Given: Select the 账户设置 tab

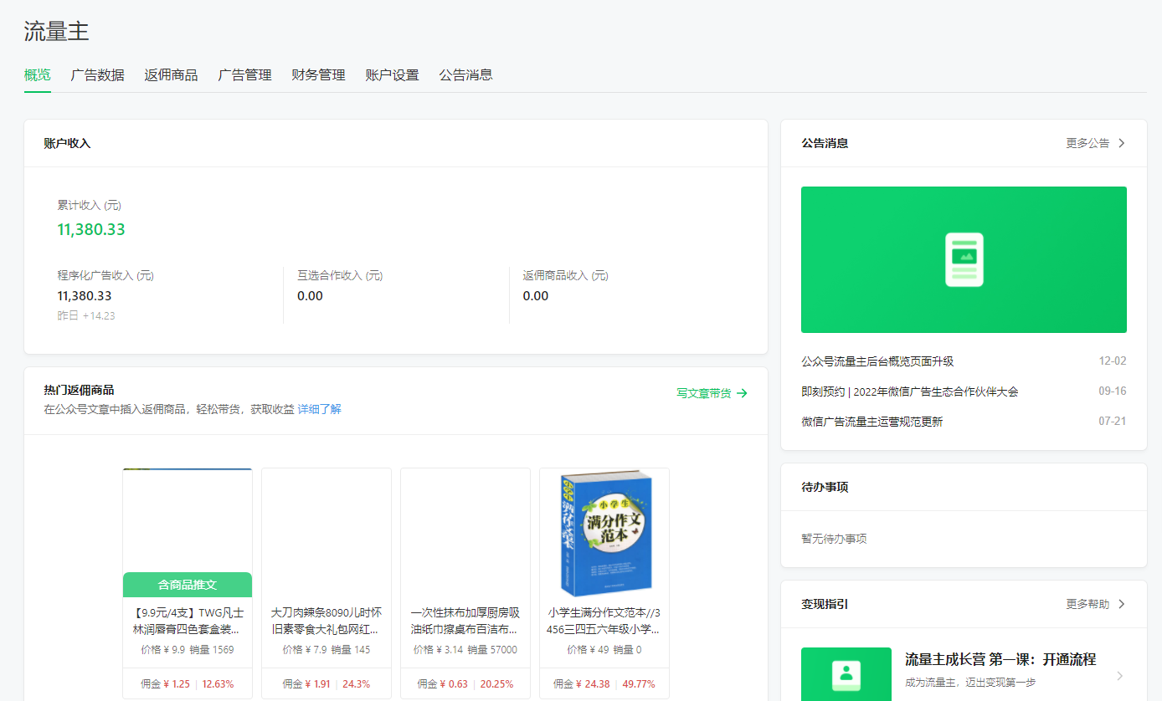Looking at the screenshot, I should click(392, 75).
